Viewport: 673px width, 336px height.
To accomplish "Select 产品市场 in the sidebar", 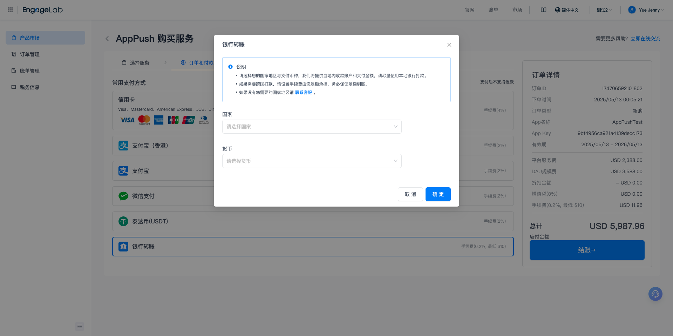I will pos(45,38).
